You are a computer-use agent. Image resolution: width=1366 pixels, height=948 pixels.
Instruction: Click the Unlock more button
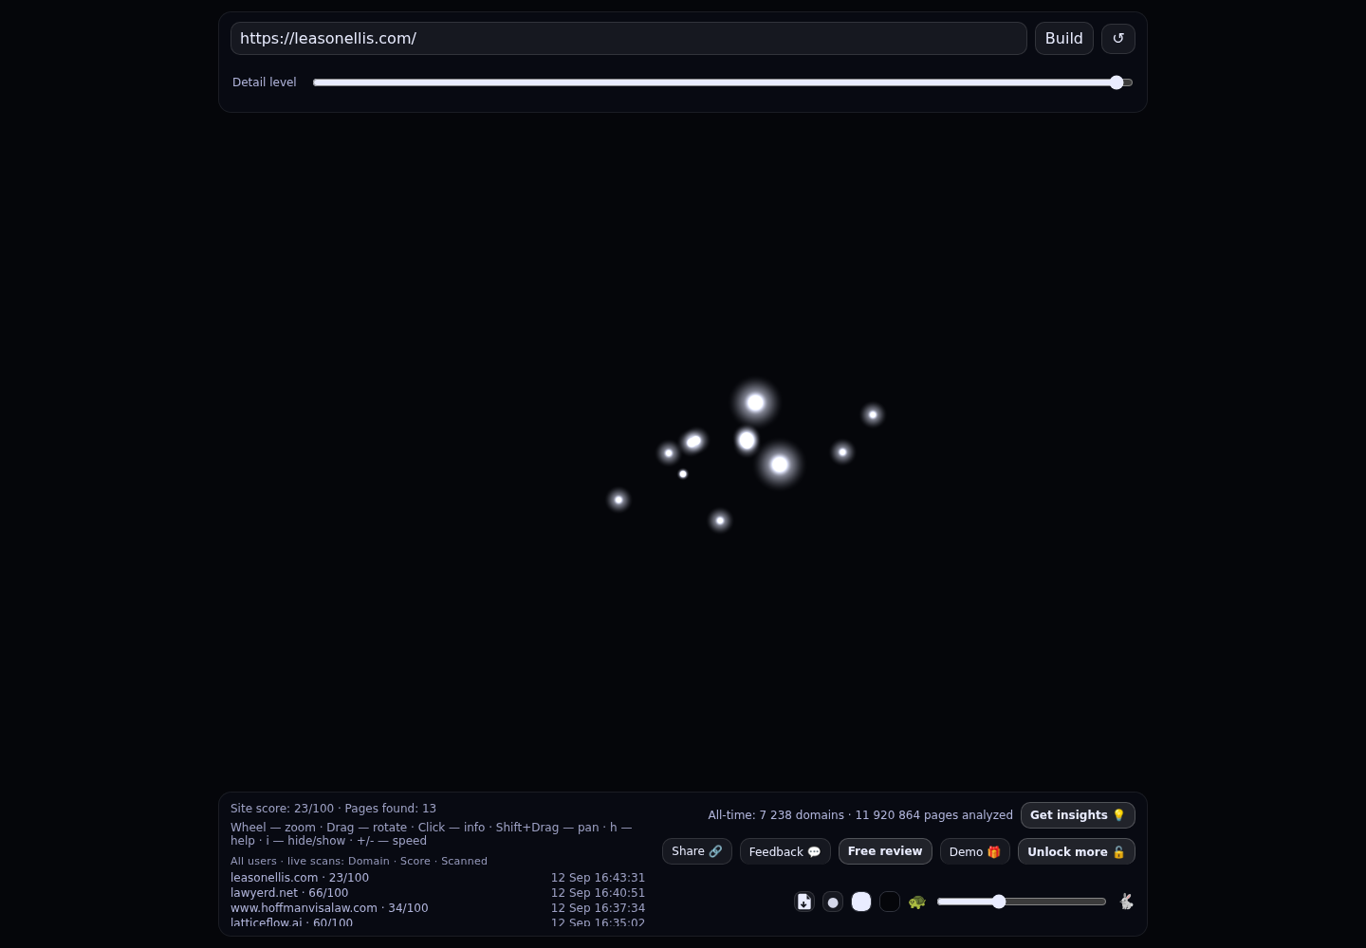pos(1077,851)
